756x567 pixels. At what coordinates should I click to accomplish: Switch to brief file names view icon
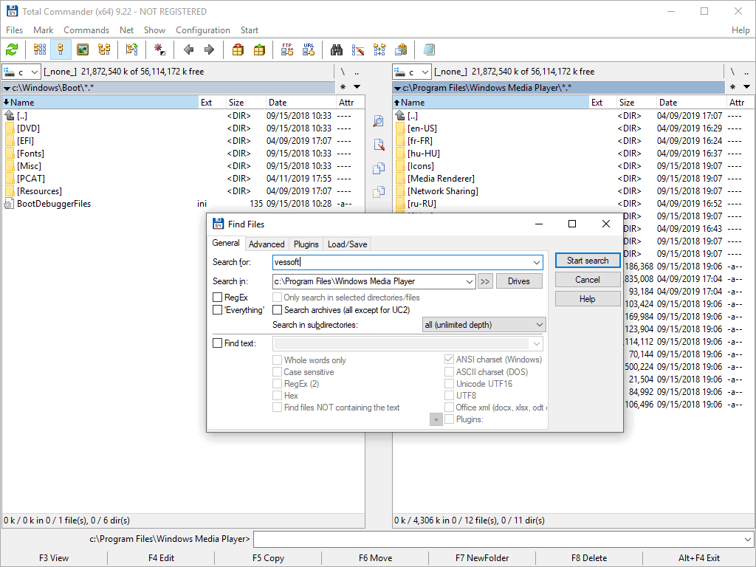click(x=40, y=49)
